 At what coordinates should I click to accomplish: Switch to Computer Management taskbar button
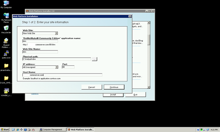[x=52, y=130]
